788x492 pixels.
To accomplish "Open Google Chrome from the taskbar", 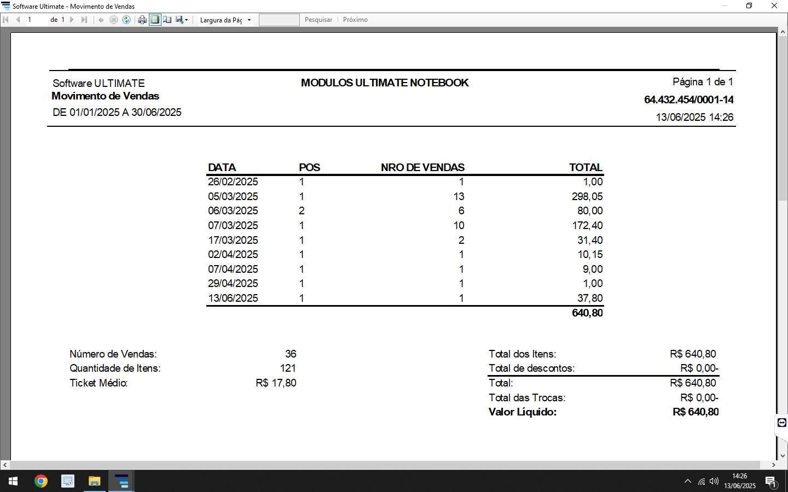I will point(40,481).
